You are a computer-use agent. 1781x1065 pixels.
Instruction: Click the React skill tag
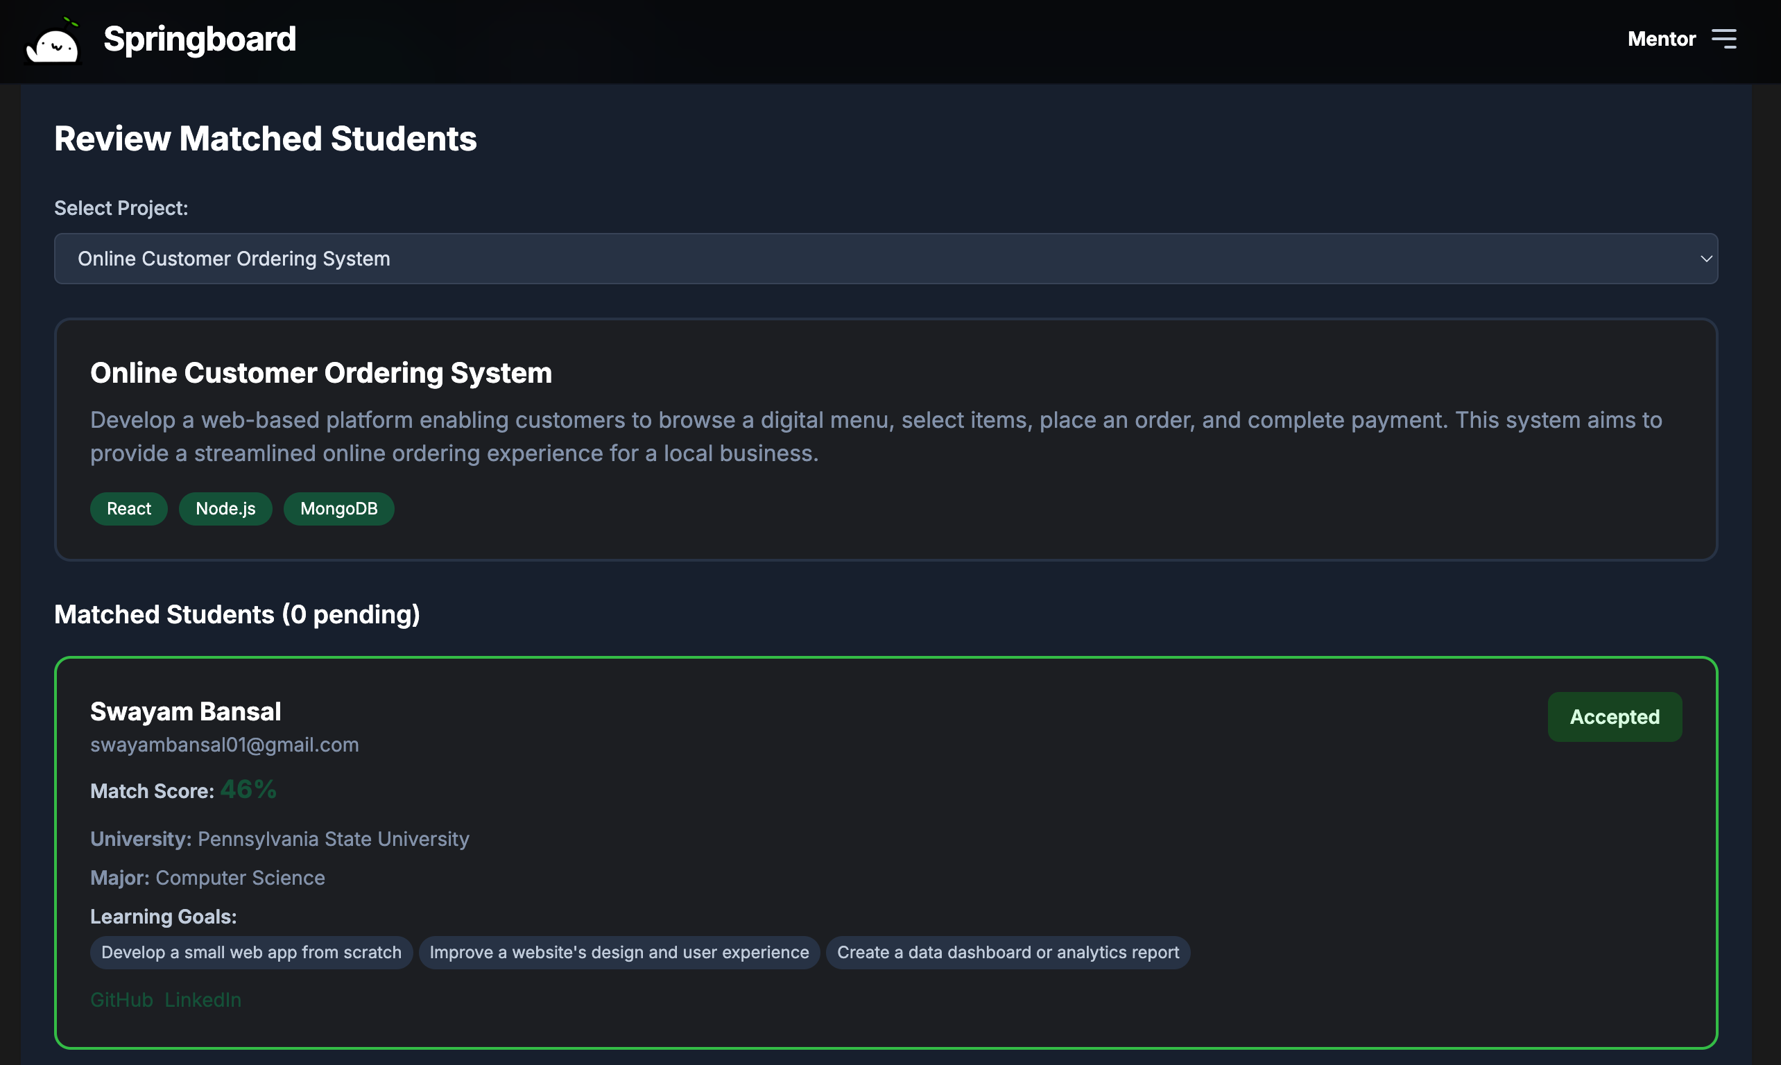tap(128, 508)
